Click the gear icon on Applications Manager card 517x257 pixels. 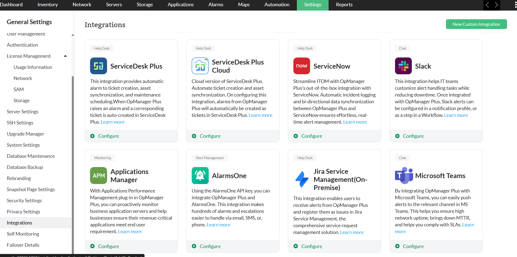click(92, 246)
